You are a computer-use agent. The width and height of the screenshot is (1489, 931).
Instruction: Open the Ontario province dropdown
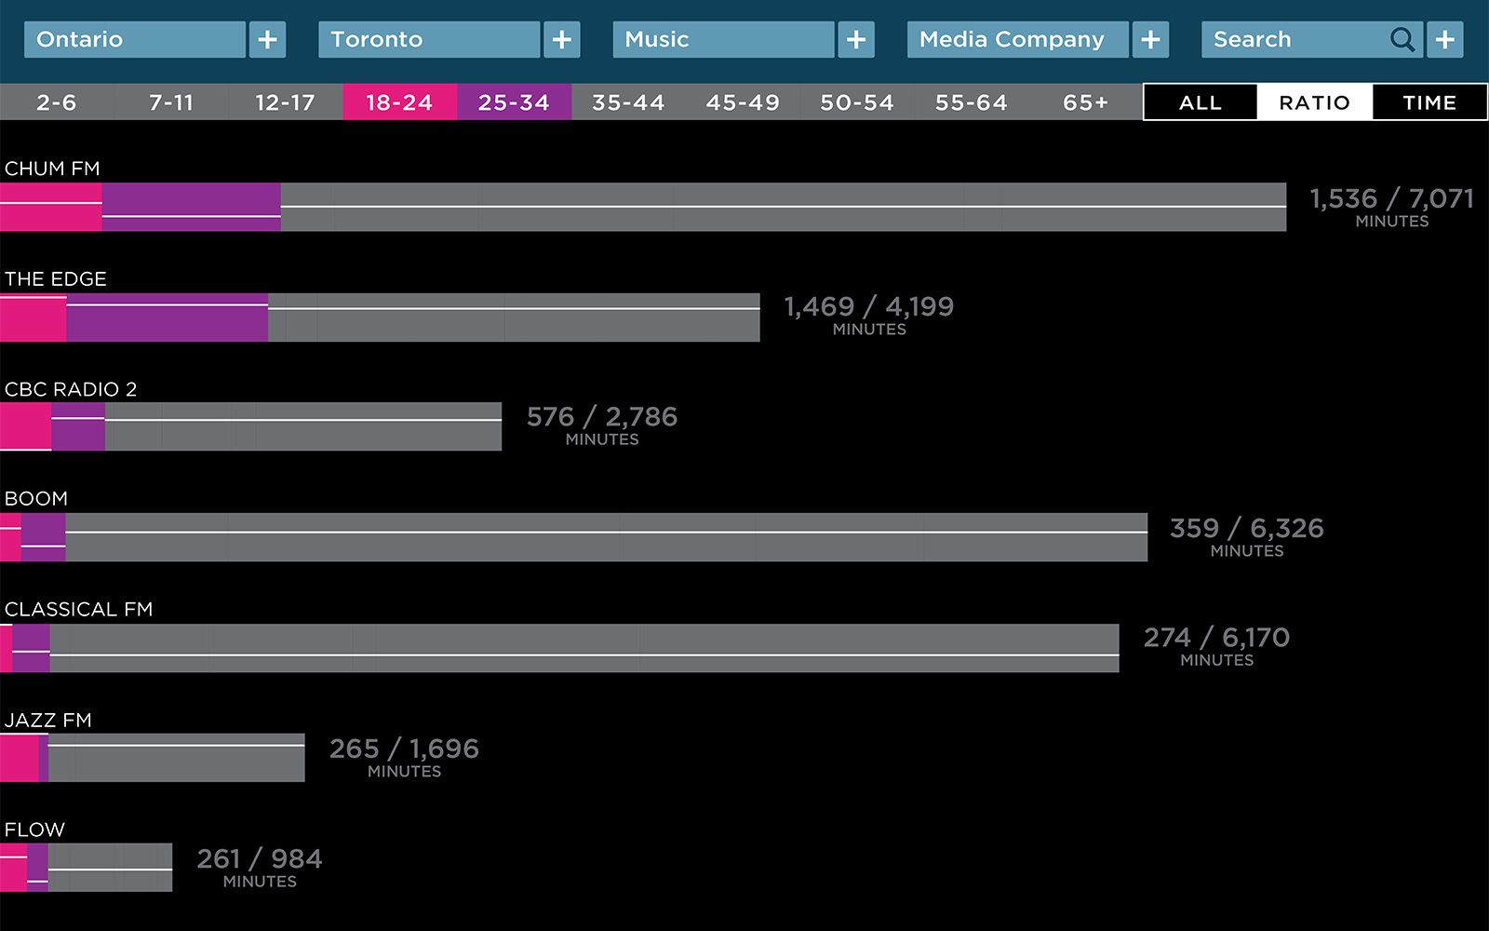click(x=135, y=40)
